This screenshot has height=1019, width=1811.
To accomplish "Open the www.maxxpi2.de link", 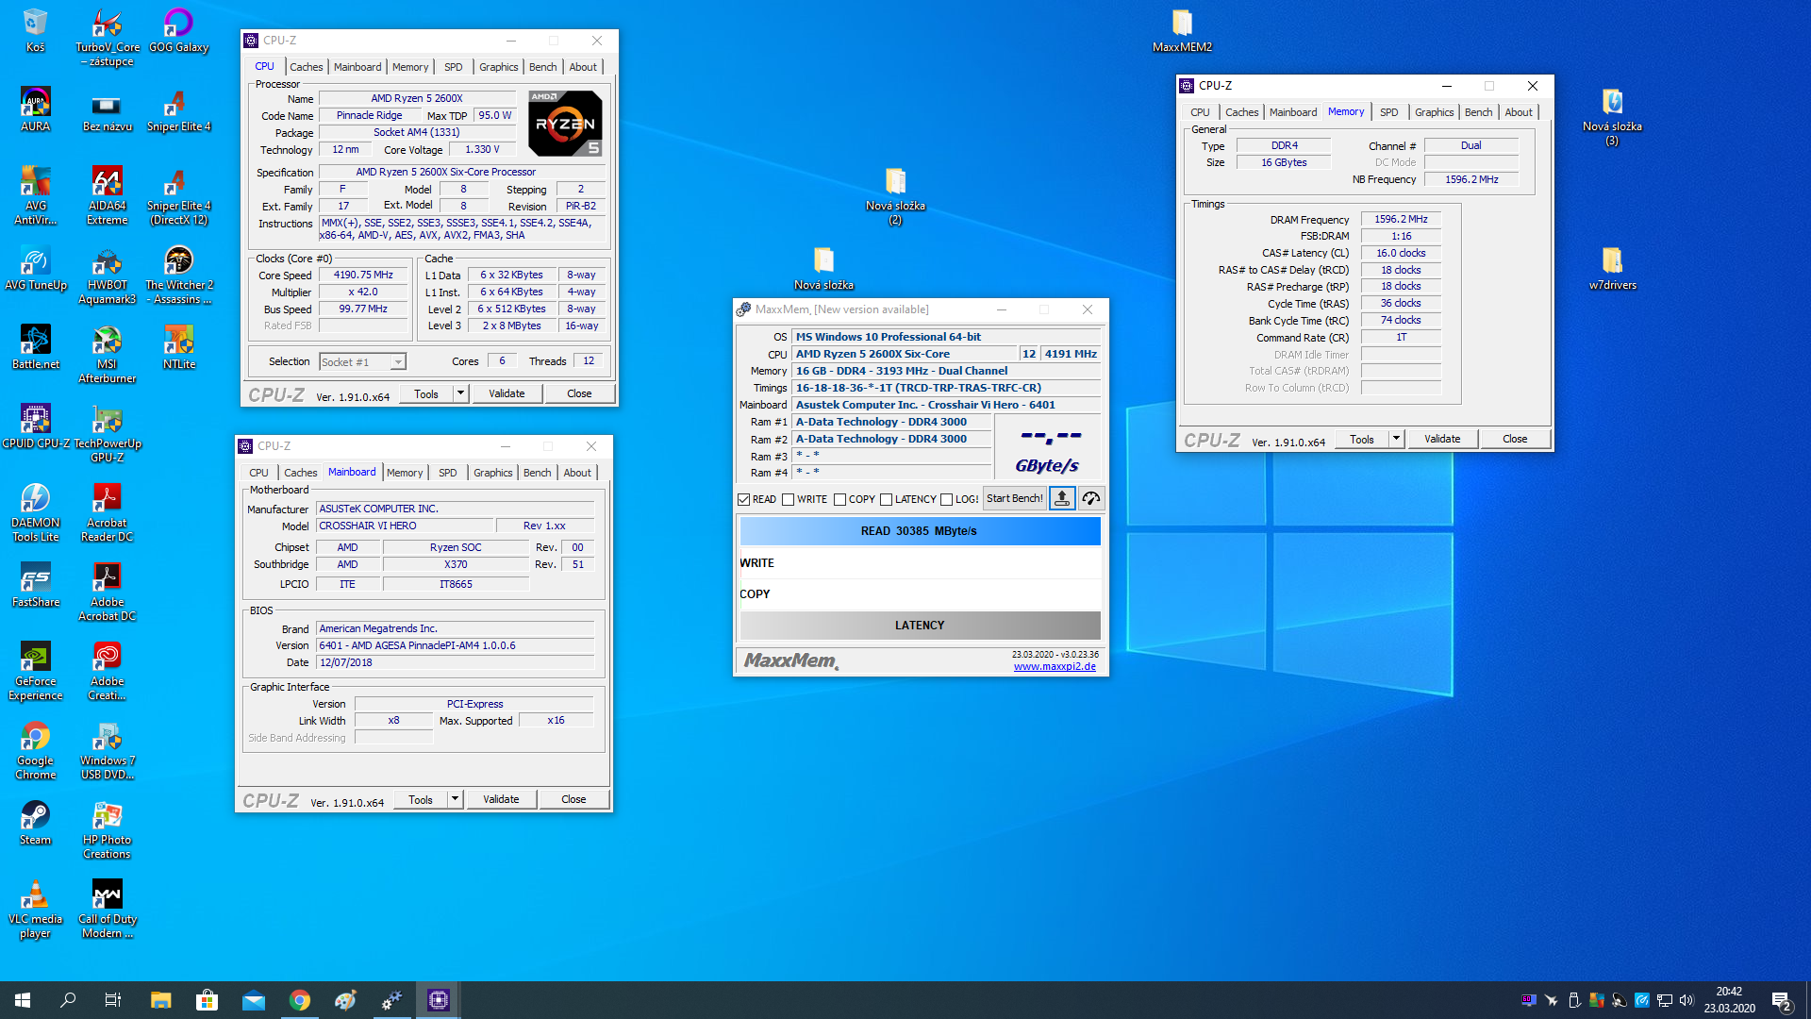I will pos(1055,666).
